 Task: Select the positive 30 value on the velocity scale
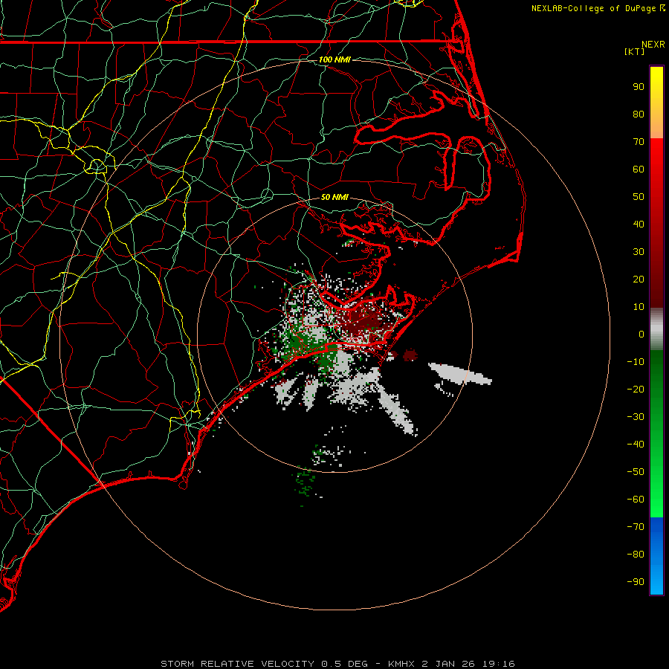click(639, 252)
